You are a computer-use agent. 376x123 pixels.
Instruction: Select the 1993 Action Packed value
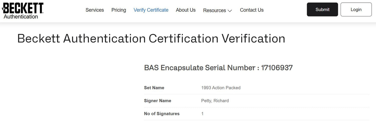[221, 88]
